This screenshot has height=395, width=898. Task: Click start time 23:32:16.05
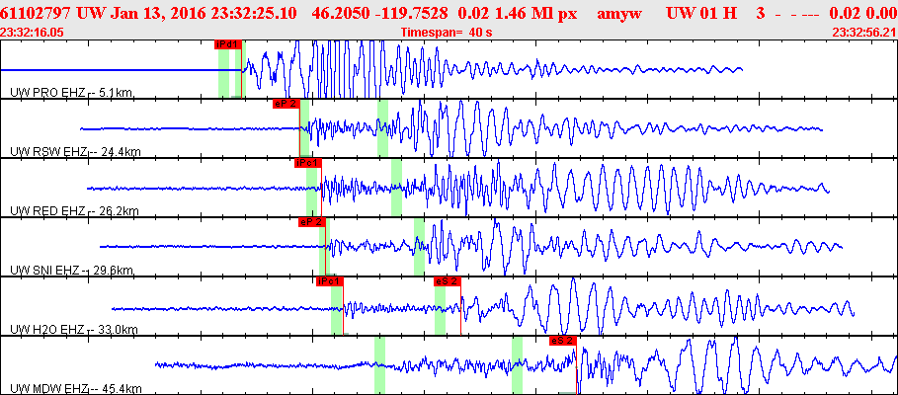tap(32, 33)
